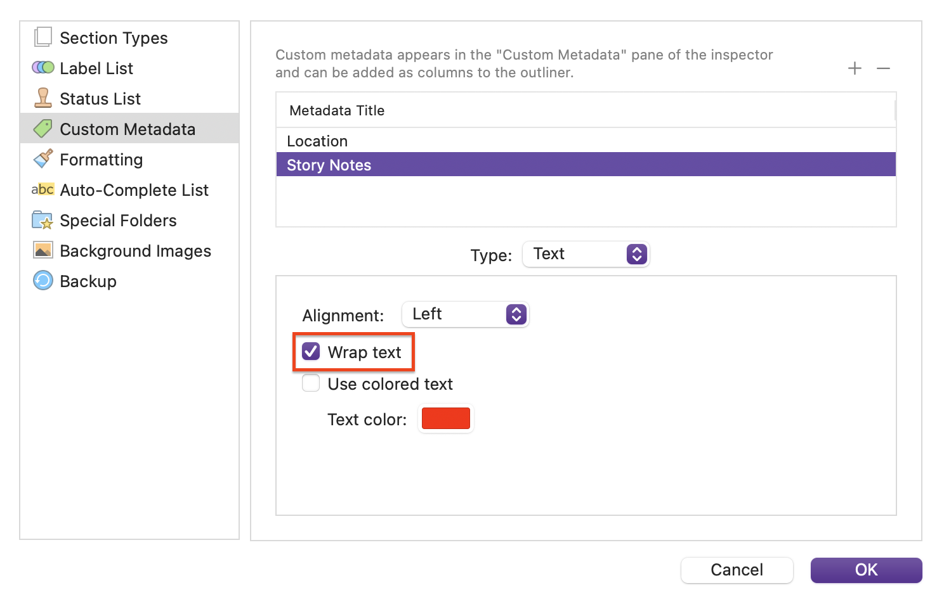Open the Type dropdown set to Text
Screen dimensions: 944x597
click(x=586, y=254)
